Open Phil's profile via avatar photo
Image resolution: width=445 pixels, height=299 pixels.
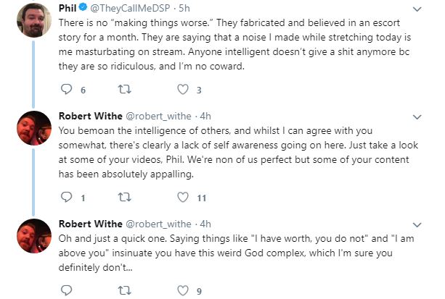click(34, 20)
